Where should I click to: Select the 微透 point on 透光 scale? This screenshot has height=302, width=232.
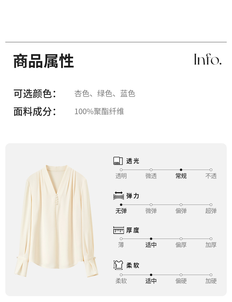click(x=151, y=170)
